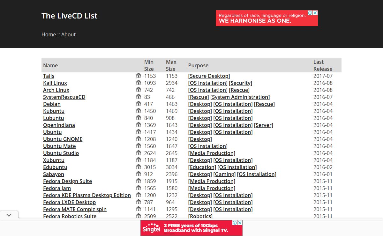The image size is (383, 236).
Task: Click the Robotics tag in Fedora Robotics row
Action: point(200,216)
